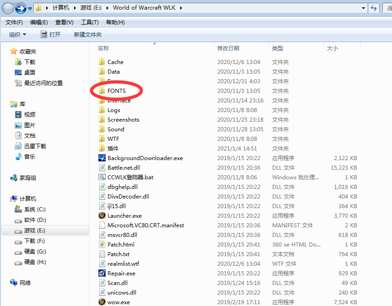Click the Repair.exe file icon
The height and width of the screenshot is (306, 392).
pyautogui.click(x=102, y=273)
